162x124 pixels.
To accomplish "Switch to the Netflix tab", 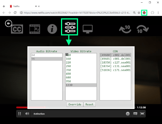I will pos(25,6).
